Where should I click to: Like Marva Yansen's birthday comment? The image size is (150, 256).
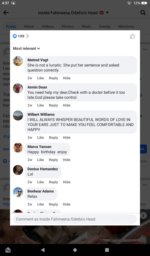click(40, 160)
